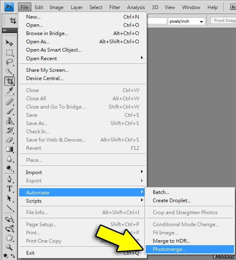Choose Photomerge... in Automate submenu

190,249
